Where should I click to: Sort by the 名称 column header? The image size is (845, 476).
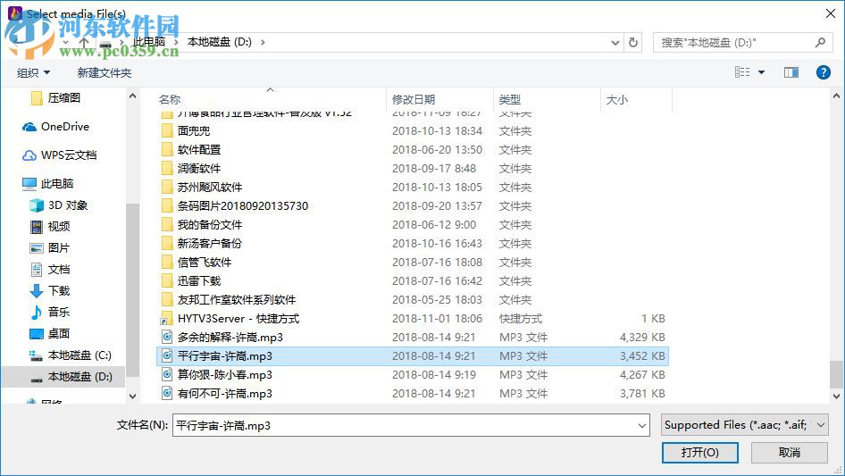click(x=170, y=100)
